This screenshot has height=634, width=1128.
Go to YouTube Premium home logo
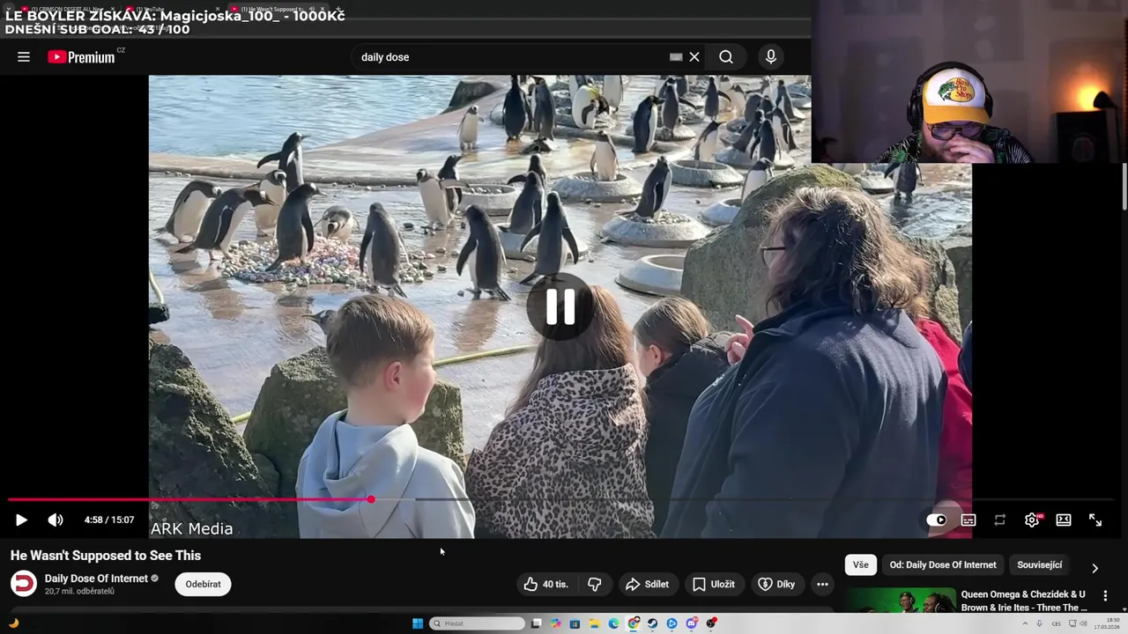point(82,57)
